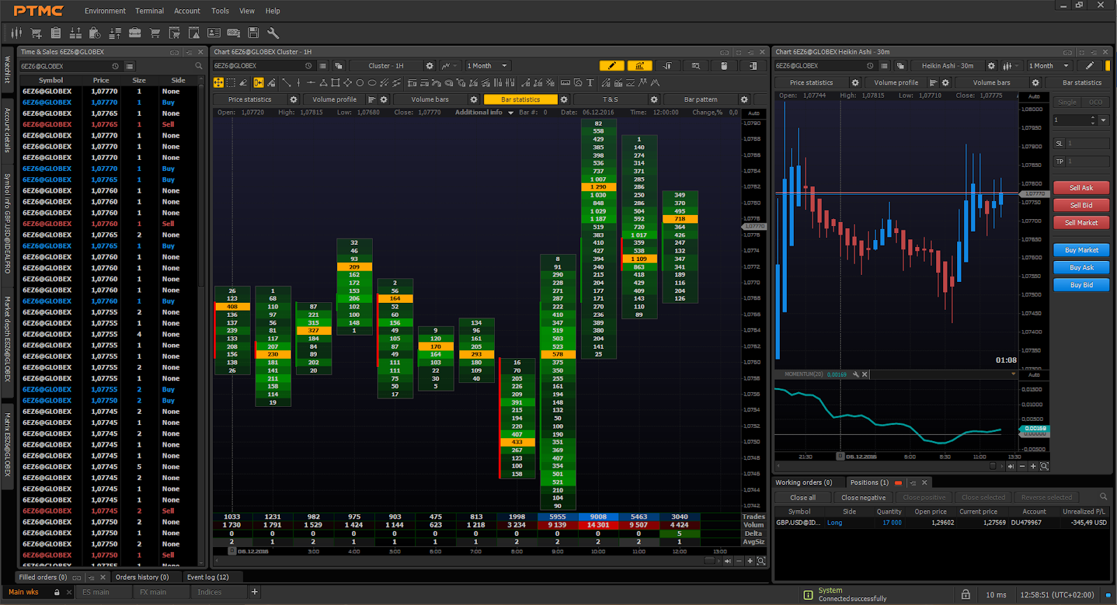Click the cart-with-plus order entry icon
This screenshot has height=605, width=1117.
(36, 33)
